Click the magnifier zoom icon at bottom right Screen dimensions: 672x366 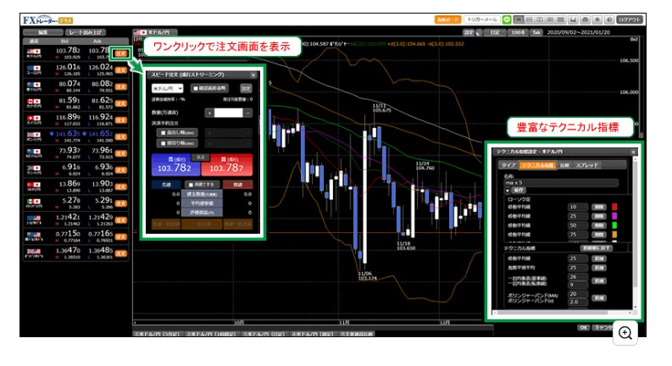625,333
